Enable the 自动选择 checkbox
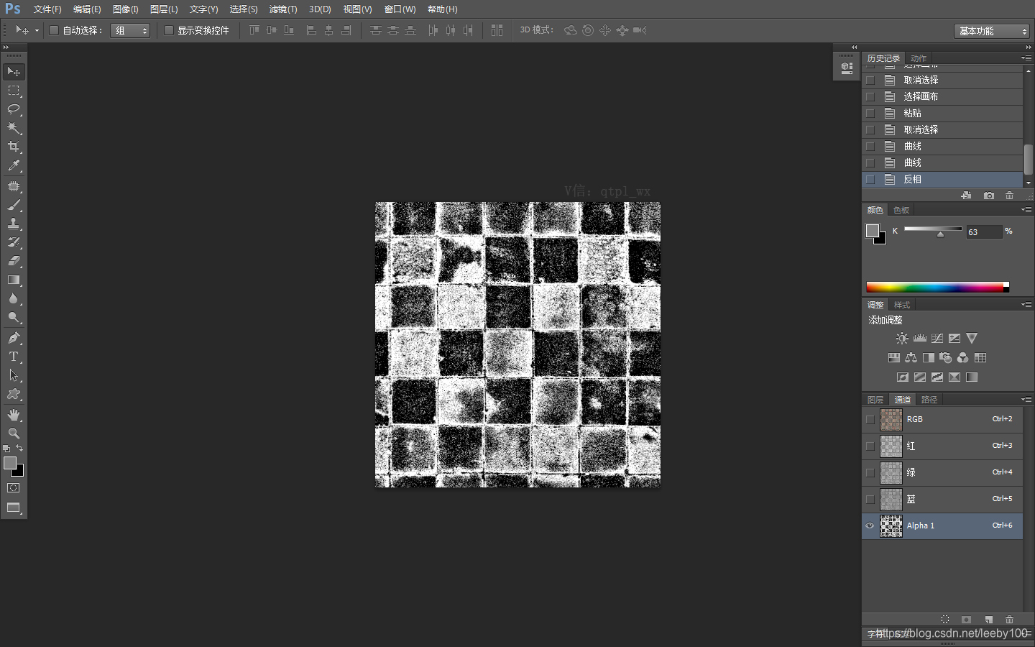1035x647 pixels. 54,30
